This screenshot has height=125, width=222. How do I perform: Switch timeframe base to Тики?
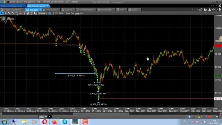coord(68,13)
